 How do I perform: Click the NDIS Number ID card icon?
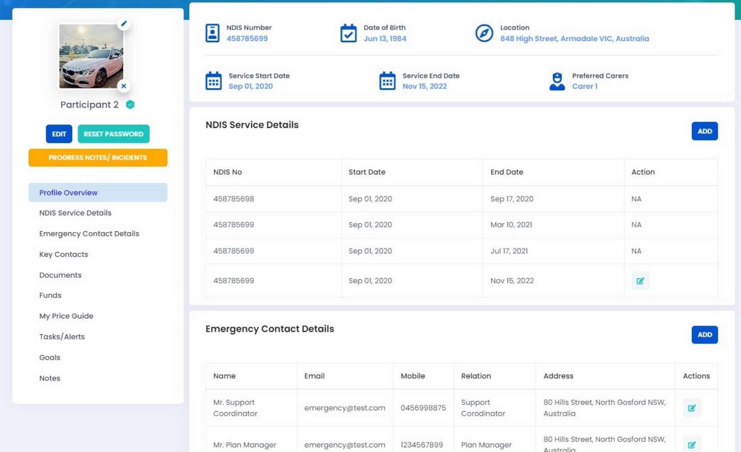212,33
